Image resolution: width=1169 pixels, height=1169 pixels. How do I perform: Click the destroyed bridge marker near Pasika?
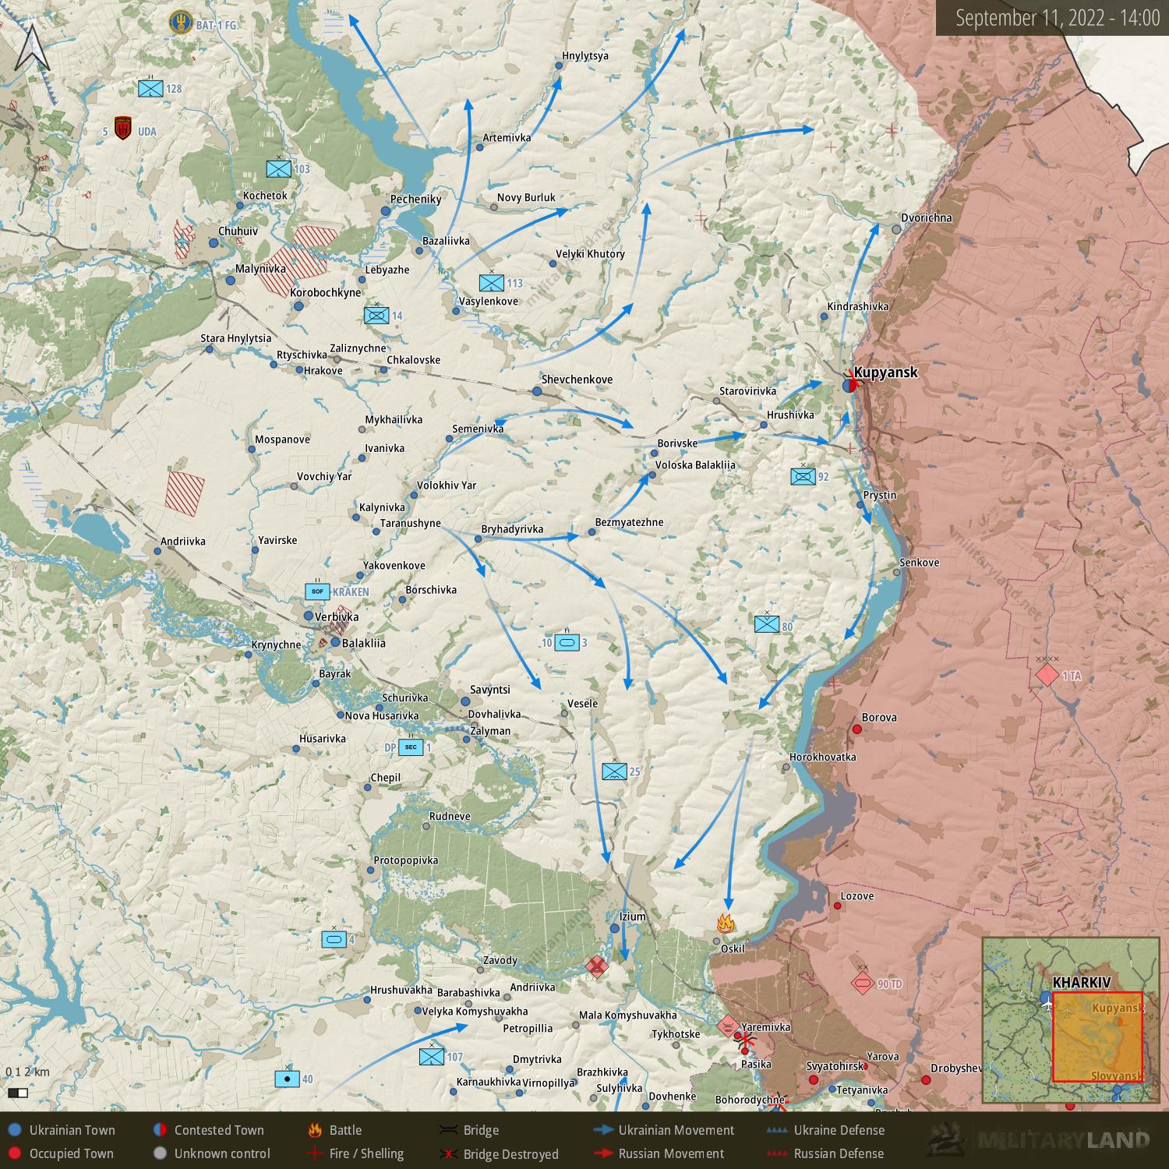[x=745, y=1040]
